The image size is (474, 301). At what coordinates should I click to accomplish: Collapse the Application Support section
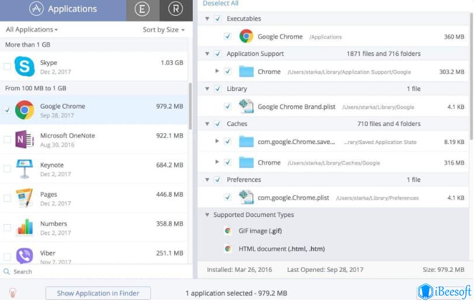click(207, 54)
